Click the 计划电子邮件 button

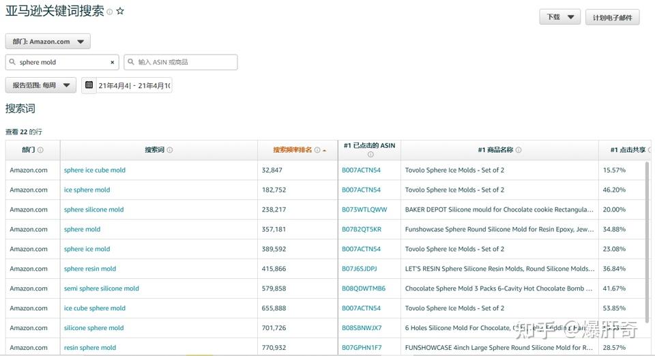pyautogui.click(x=613, y=18)
